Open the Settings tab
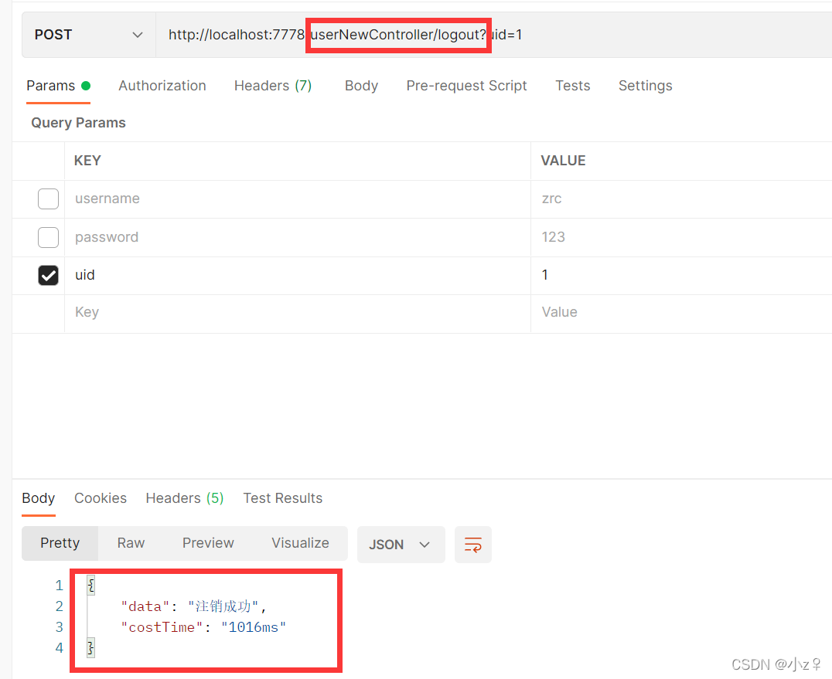The height and width of the screenshot is (679, 832). (645, 86)
